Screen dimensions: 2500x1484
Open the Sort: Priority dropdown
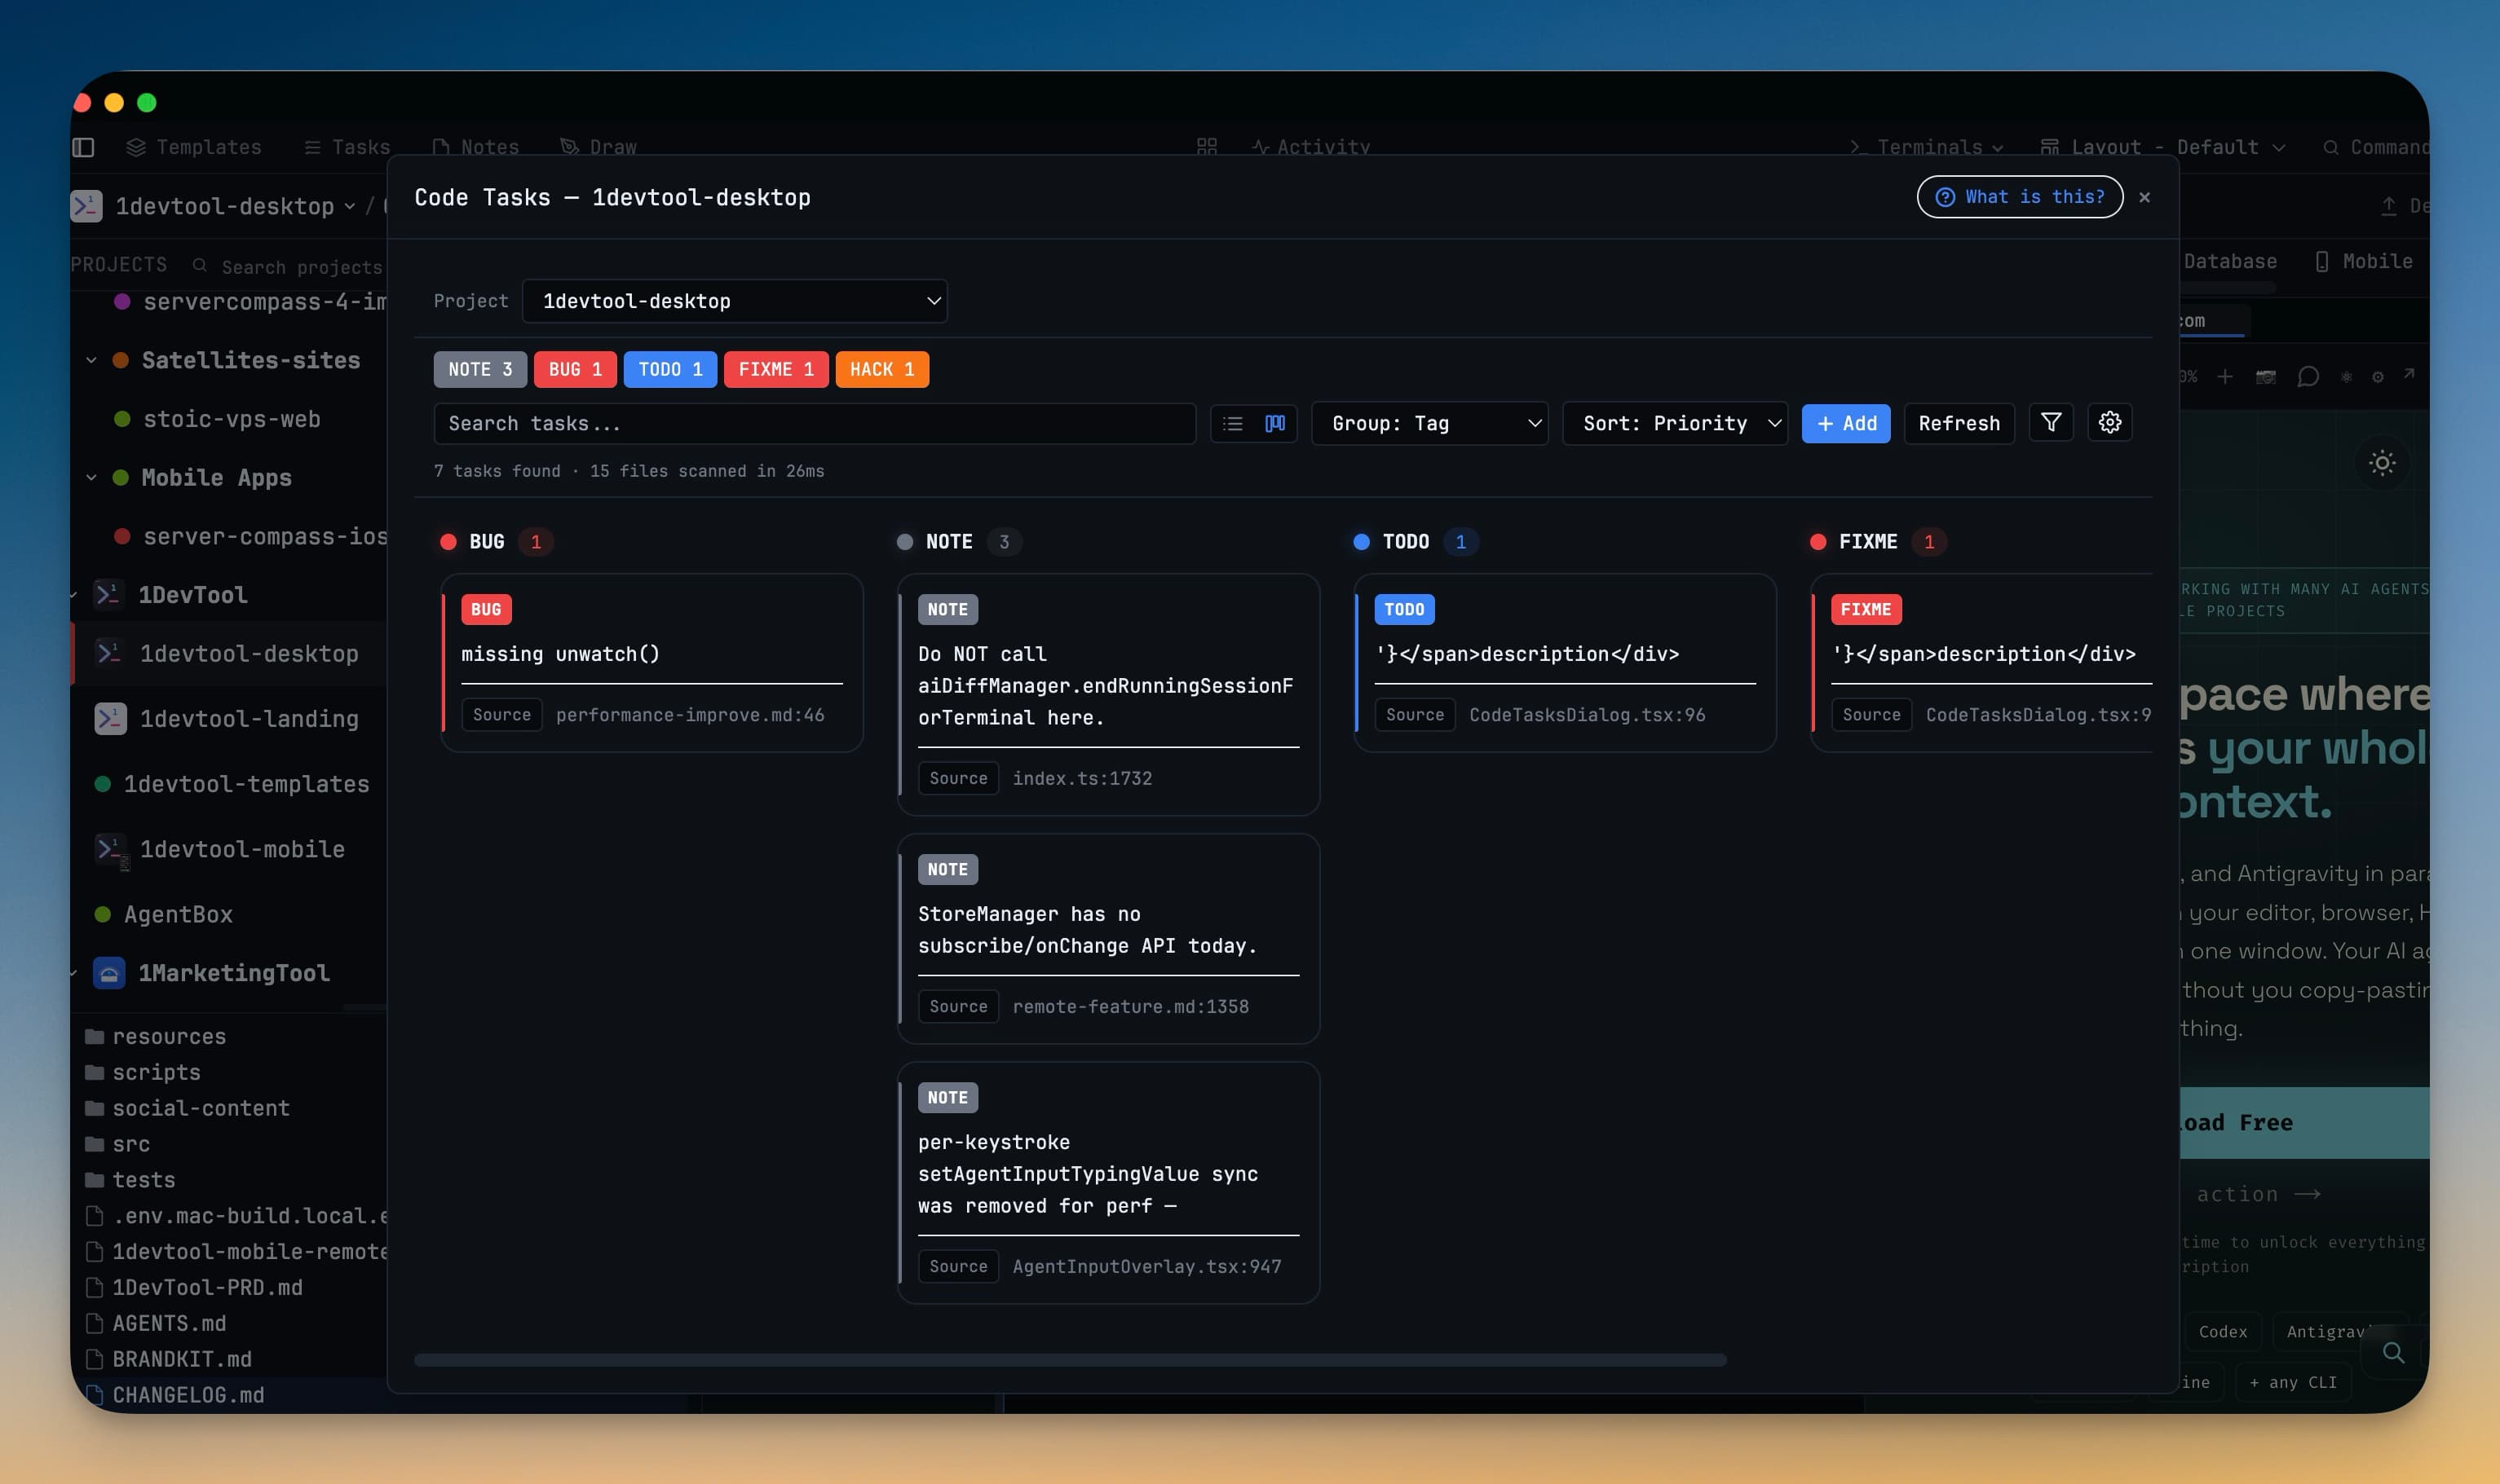pyautogui.click(x=1675, y=423)
